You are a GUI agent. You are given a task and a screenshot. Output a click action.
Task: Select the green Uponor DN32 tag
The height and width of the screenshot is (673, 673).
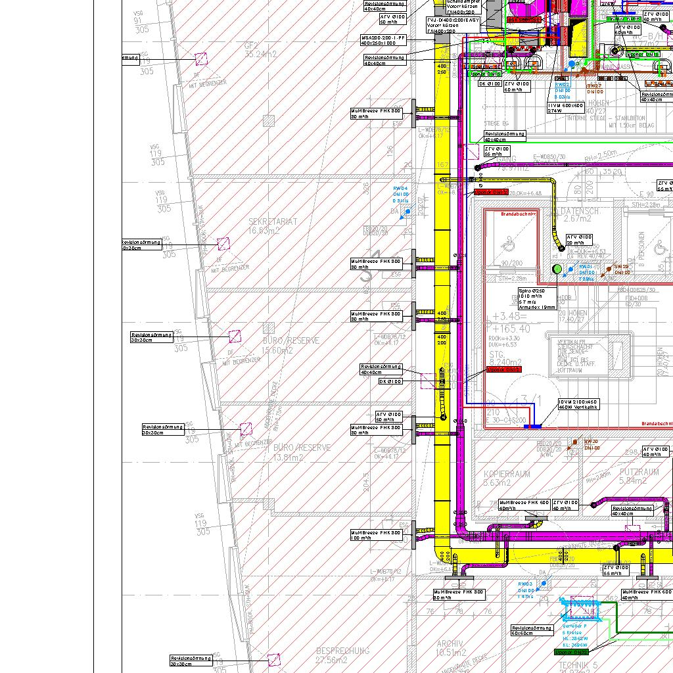[x=571, y=652]
